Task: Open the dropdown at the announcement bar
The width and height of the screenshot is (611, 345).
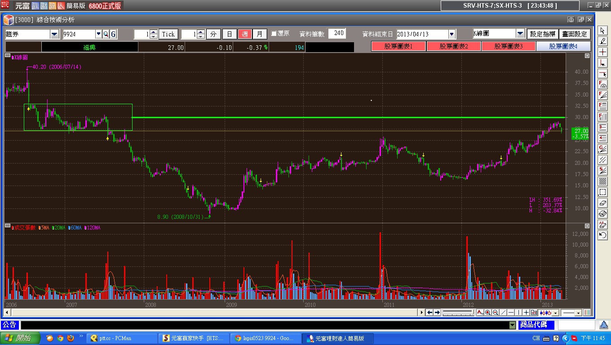Action: [513, 325]
